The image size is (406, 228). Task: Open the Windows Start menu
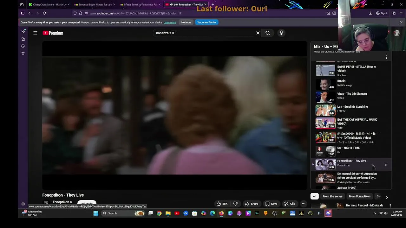tap(96, 213)
